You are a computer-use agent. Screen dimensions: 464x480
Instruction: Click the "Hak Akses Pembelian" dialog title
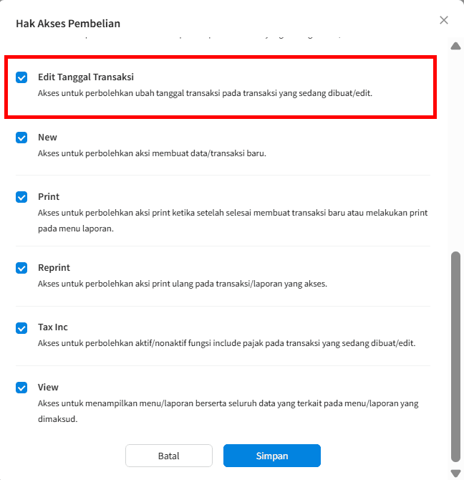click(x=68, y=24)
